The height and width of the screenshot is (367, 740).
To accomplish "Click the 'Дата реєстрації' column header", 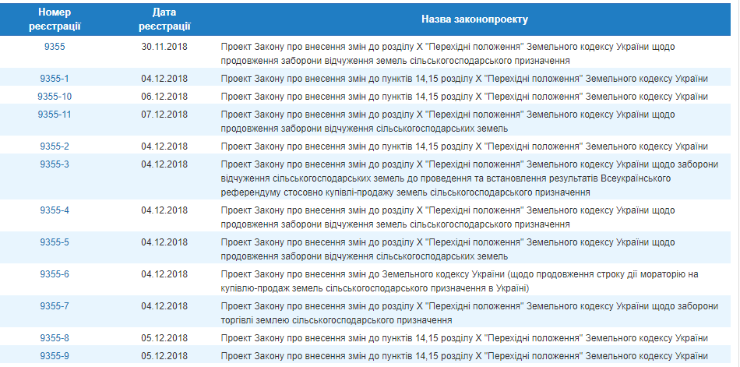I will coord(164,19).
